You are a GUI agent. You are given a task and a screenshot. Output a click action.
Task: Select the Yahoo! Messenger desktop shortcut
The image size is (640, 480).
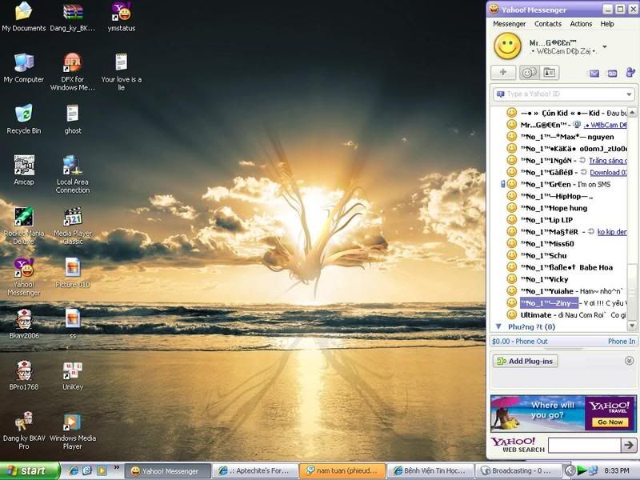[x=24, y=277]
